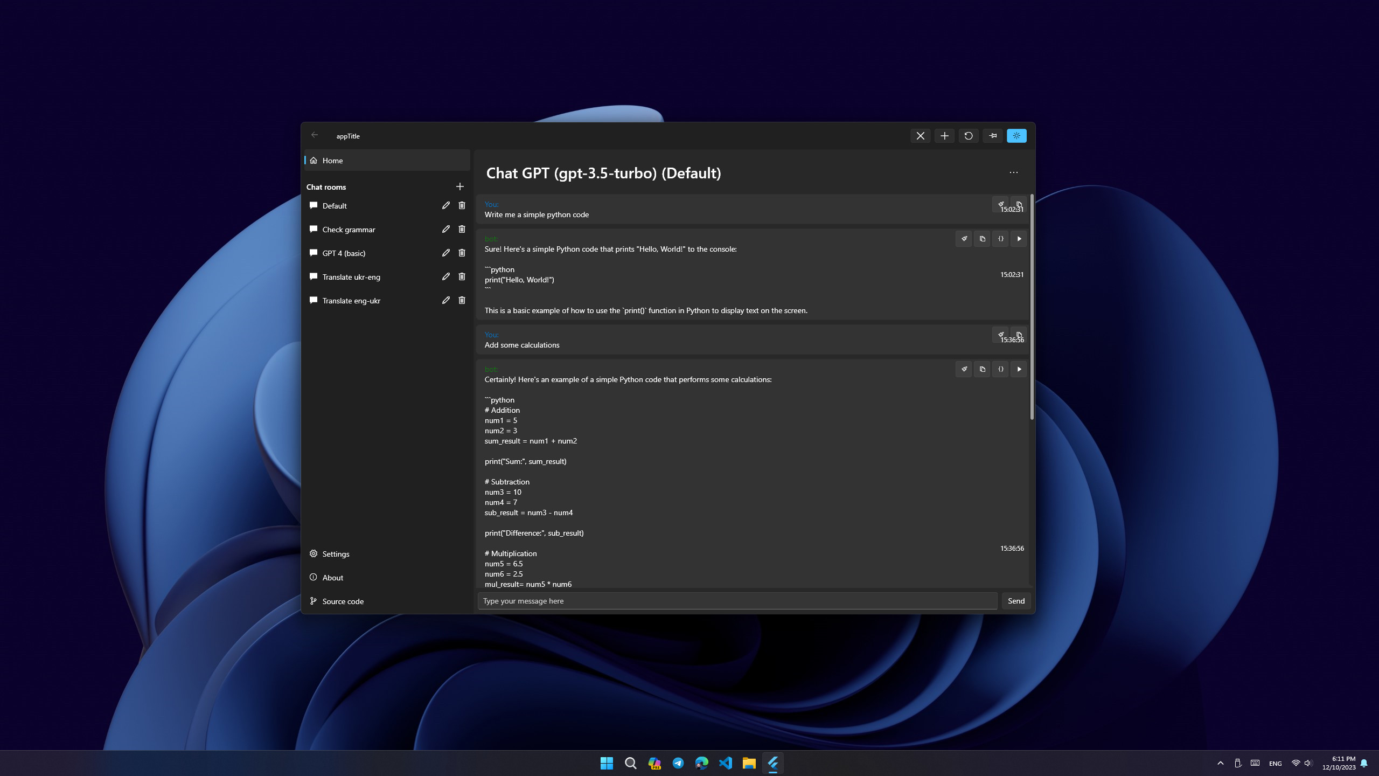Launch Telegram from the taskbar
Screen dimensions: 1379x776
pos(678,763)
